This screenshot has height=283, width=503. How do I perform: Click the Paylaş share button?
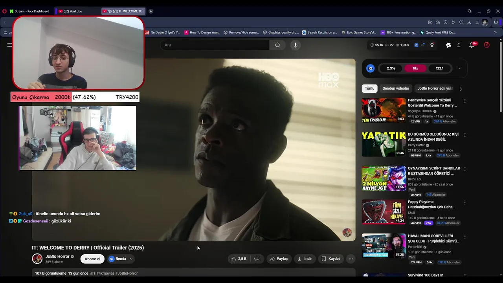click(x=279, y=259)
